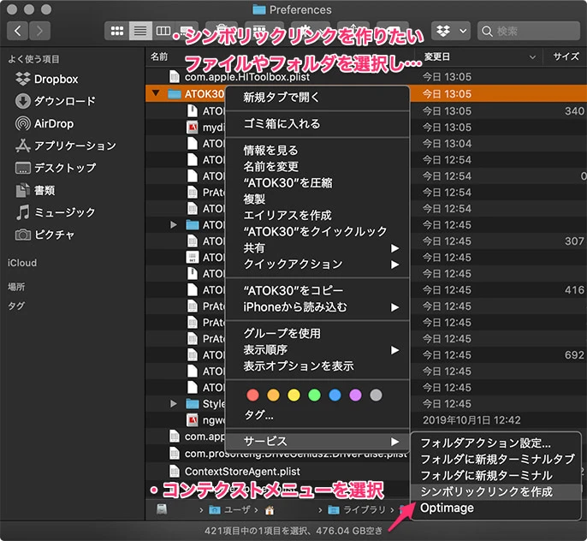Choose 複製 from context menu
Viewport: 587px width, 541px height.
point(317,199)
